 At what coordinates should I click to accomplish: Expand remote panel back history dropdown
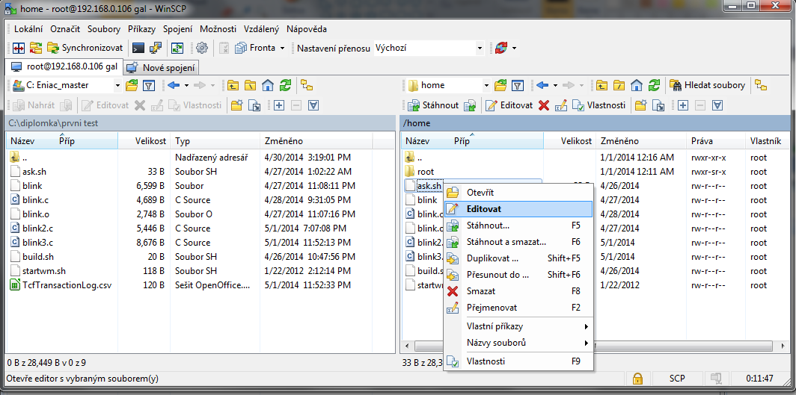[555, 85]
